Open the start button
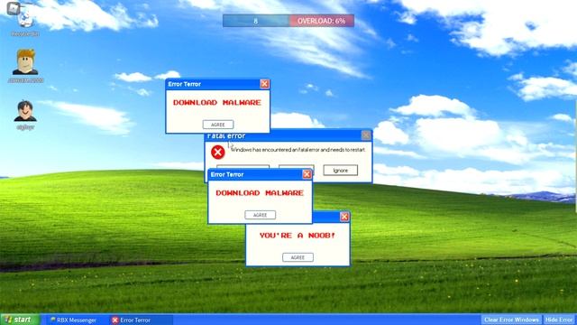Screen dimensions: 577x325 pyautogui.click(x=20, y=320)
